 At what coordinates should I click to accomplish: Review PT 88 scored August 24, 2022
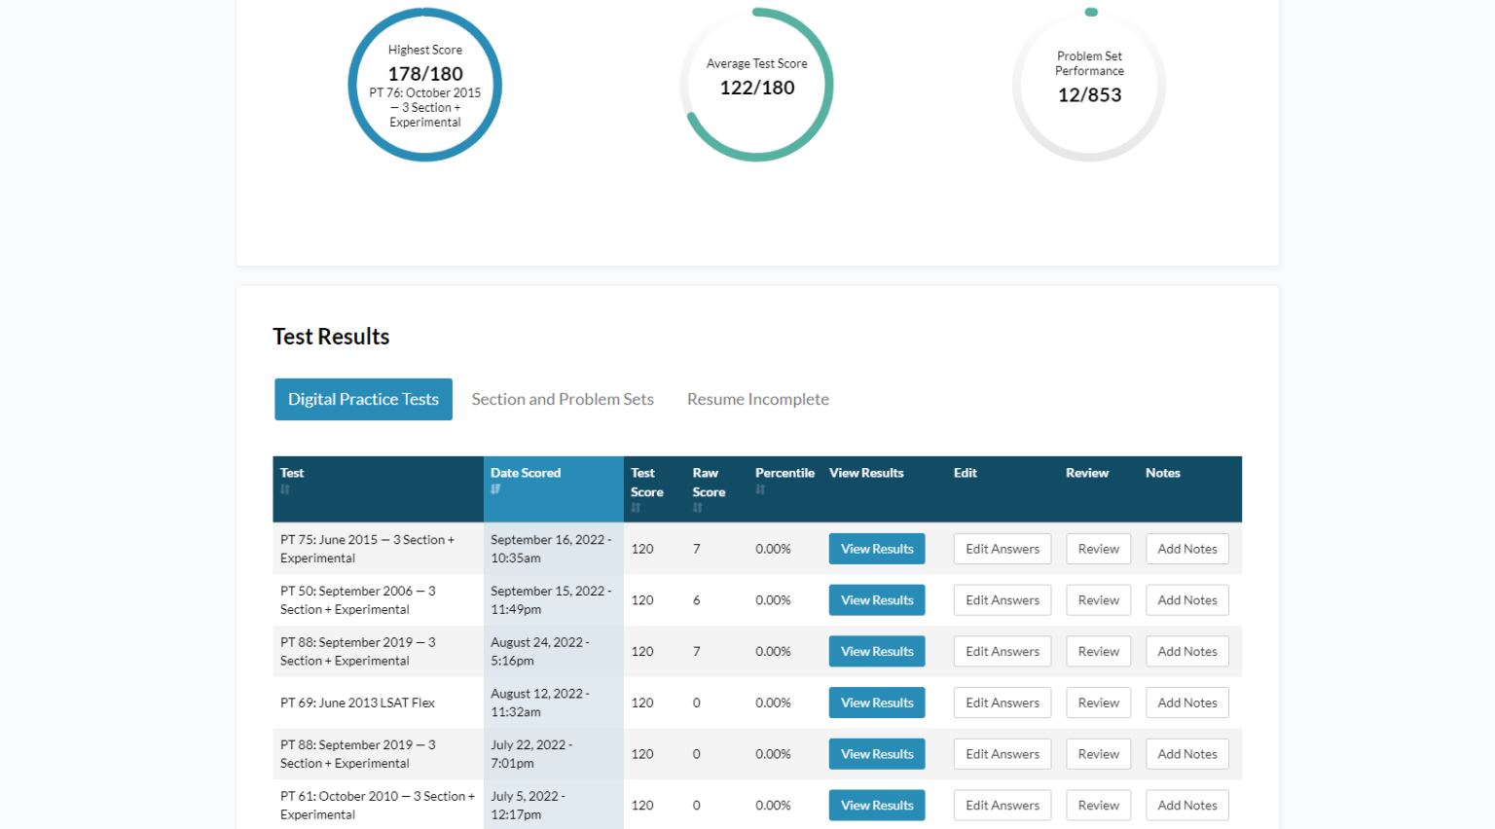click(x=1098, y=651)
